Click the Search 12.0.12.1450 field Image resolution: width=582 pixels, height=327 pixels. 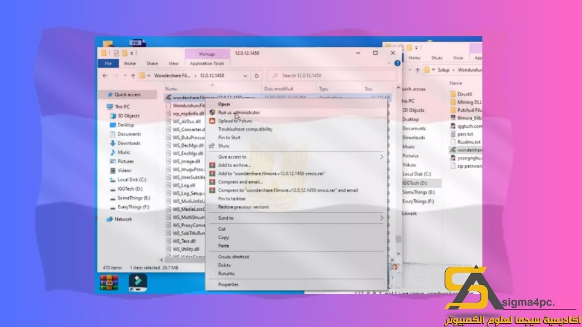click(332, 76)
